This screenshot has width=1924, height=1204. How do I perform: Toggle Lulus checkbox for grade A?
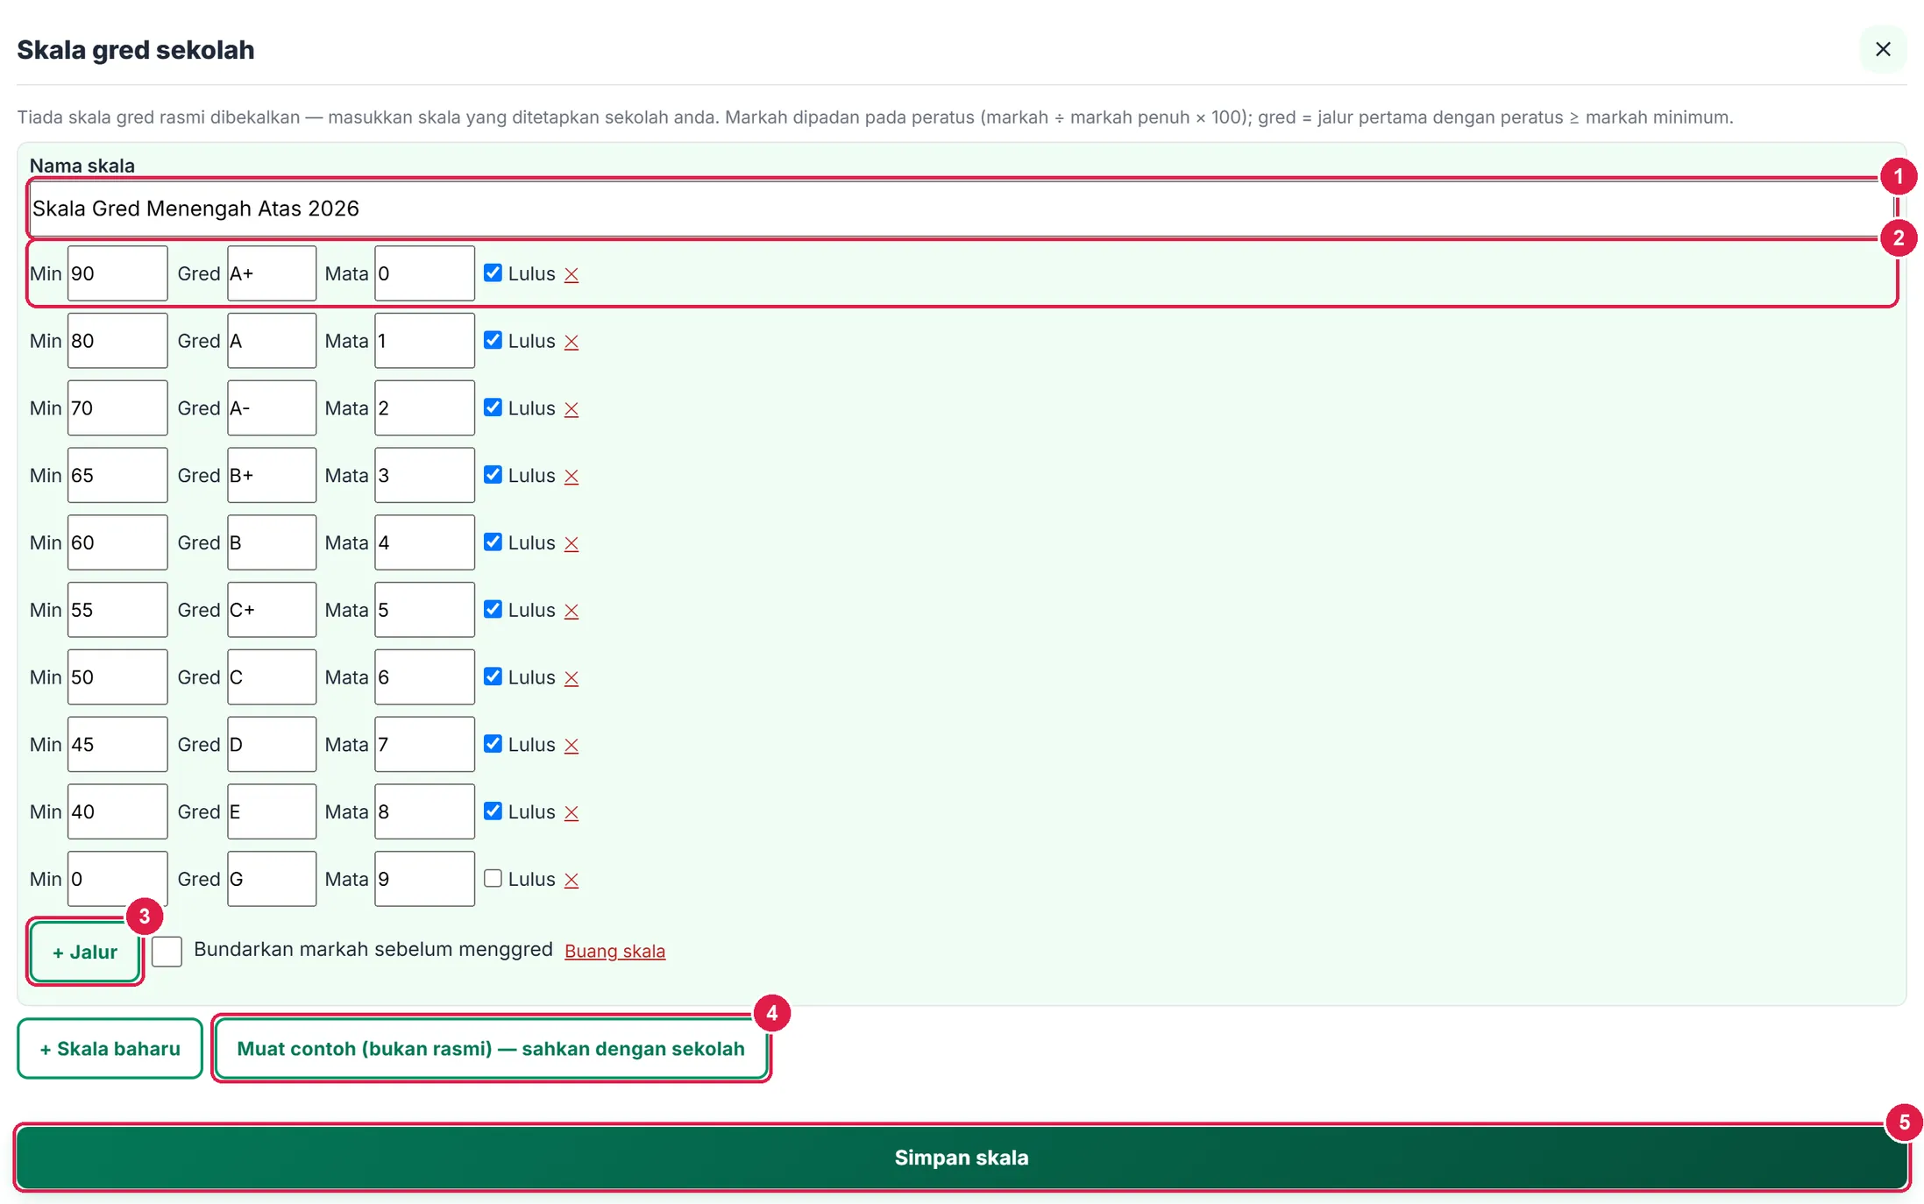click(493, 340)
